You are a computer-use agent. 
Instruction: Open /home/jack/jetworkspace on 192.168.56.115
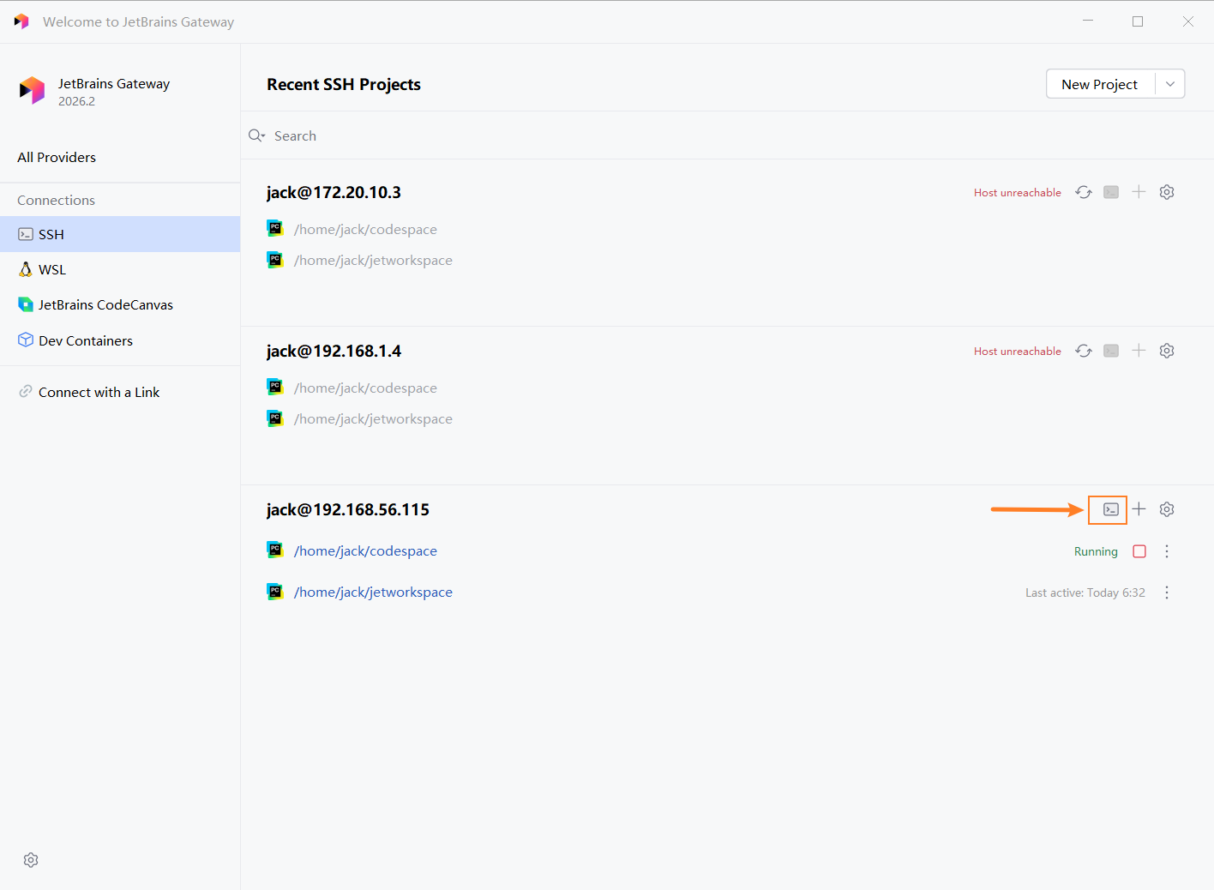pyautogui.click(x=373, y=592)
